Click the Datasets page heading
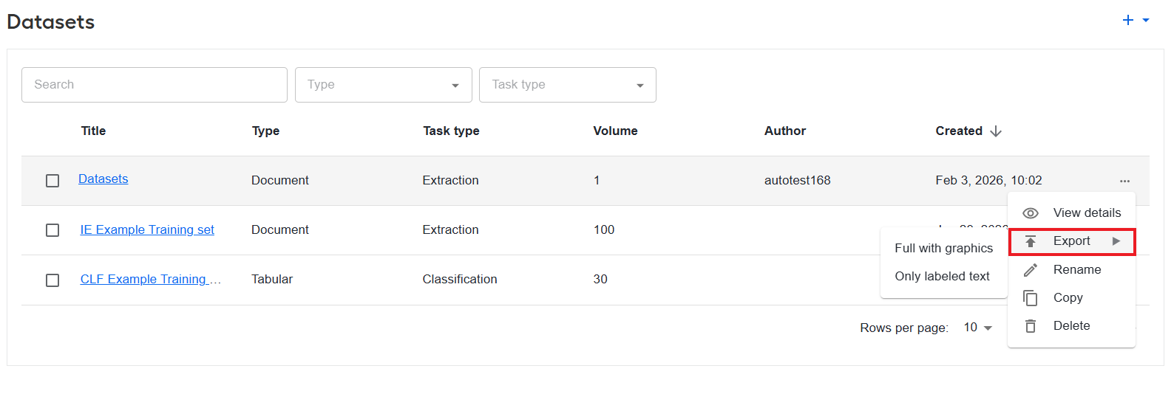The width and height of the screenshot is (1174, 394). 51,22
